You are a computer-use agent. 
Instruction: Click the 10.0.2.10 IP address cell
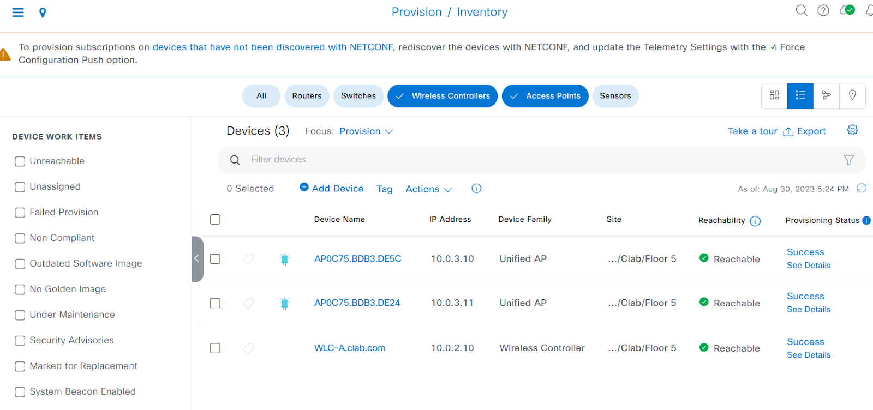452,348
